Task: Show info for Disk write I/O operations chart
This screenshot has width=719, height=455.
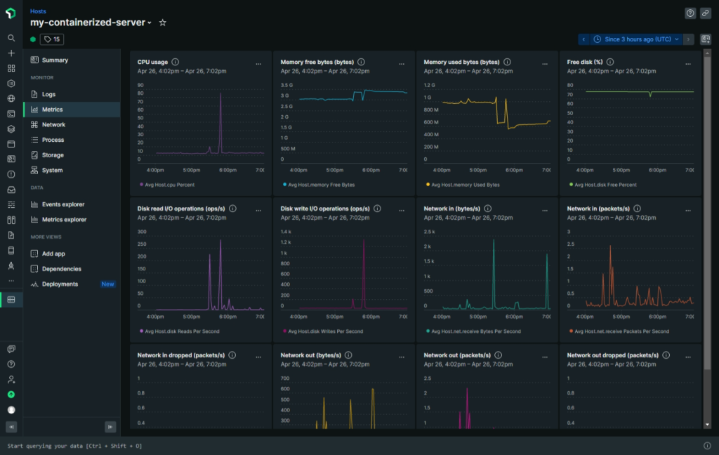Action: 377,209
